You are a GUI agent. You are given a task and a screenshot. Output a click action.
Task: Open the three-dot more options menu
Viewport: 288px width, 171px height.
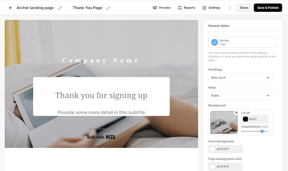[230, 8]
